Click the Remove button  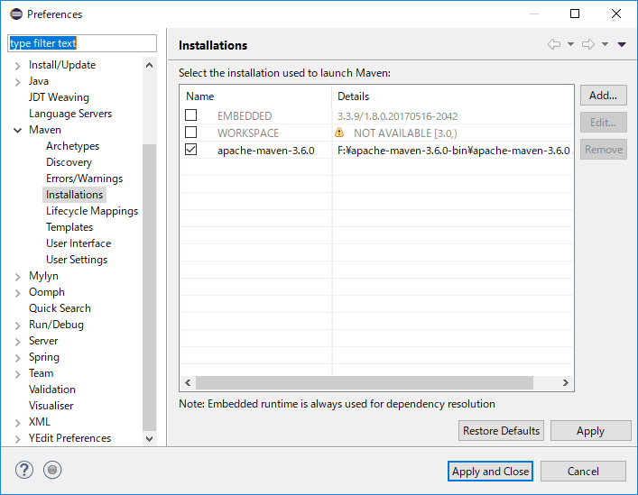pyautogui.click(x=603, y=150)
